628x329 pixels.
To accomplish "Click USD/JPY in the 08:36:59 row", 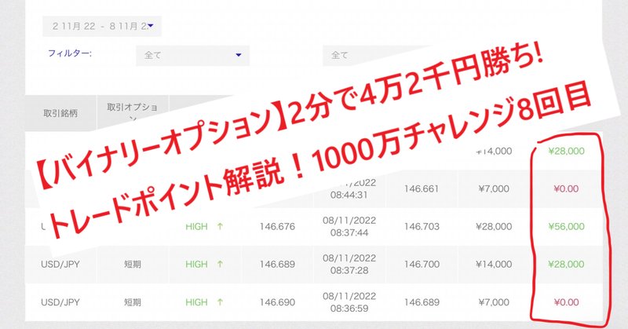I will point(60,302).
